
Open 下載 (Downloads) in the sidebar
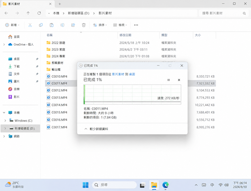14,66
